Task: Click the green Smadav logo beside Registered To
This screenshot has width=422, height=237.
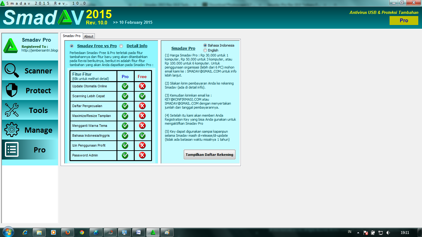Action: click(11, 46)
